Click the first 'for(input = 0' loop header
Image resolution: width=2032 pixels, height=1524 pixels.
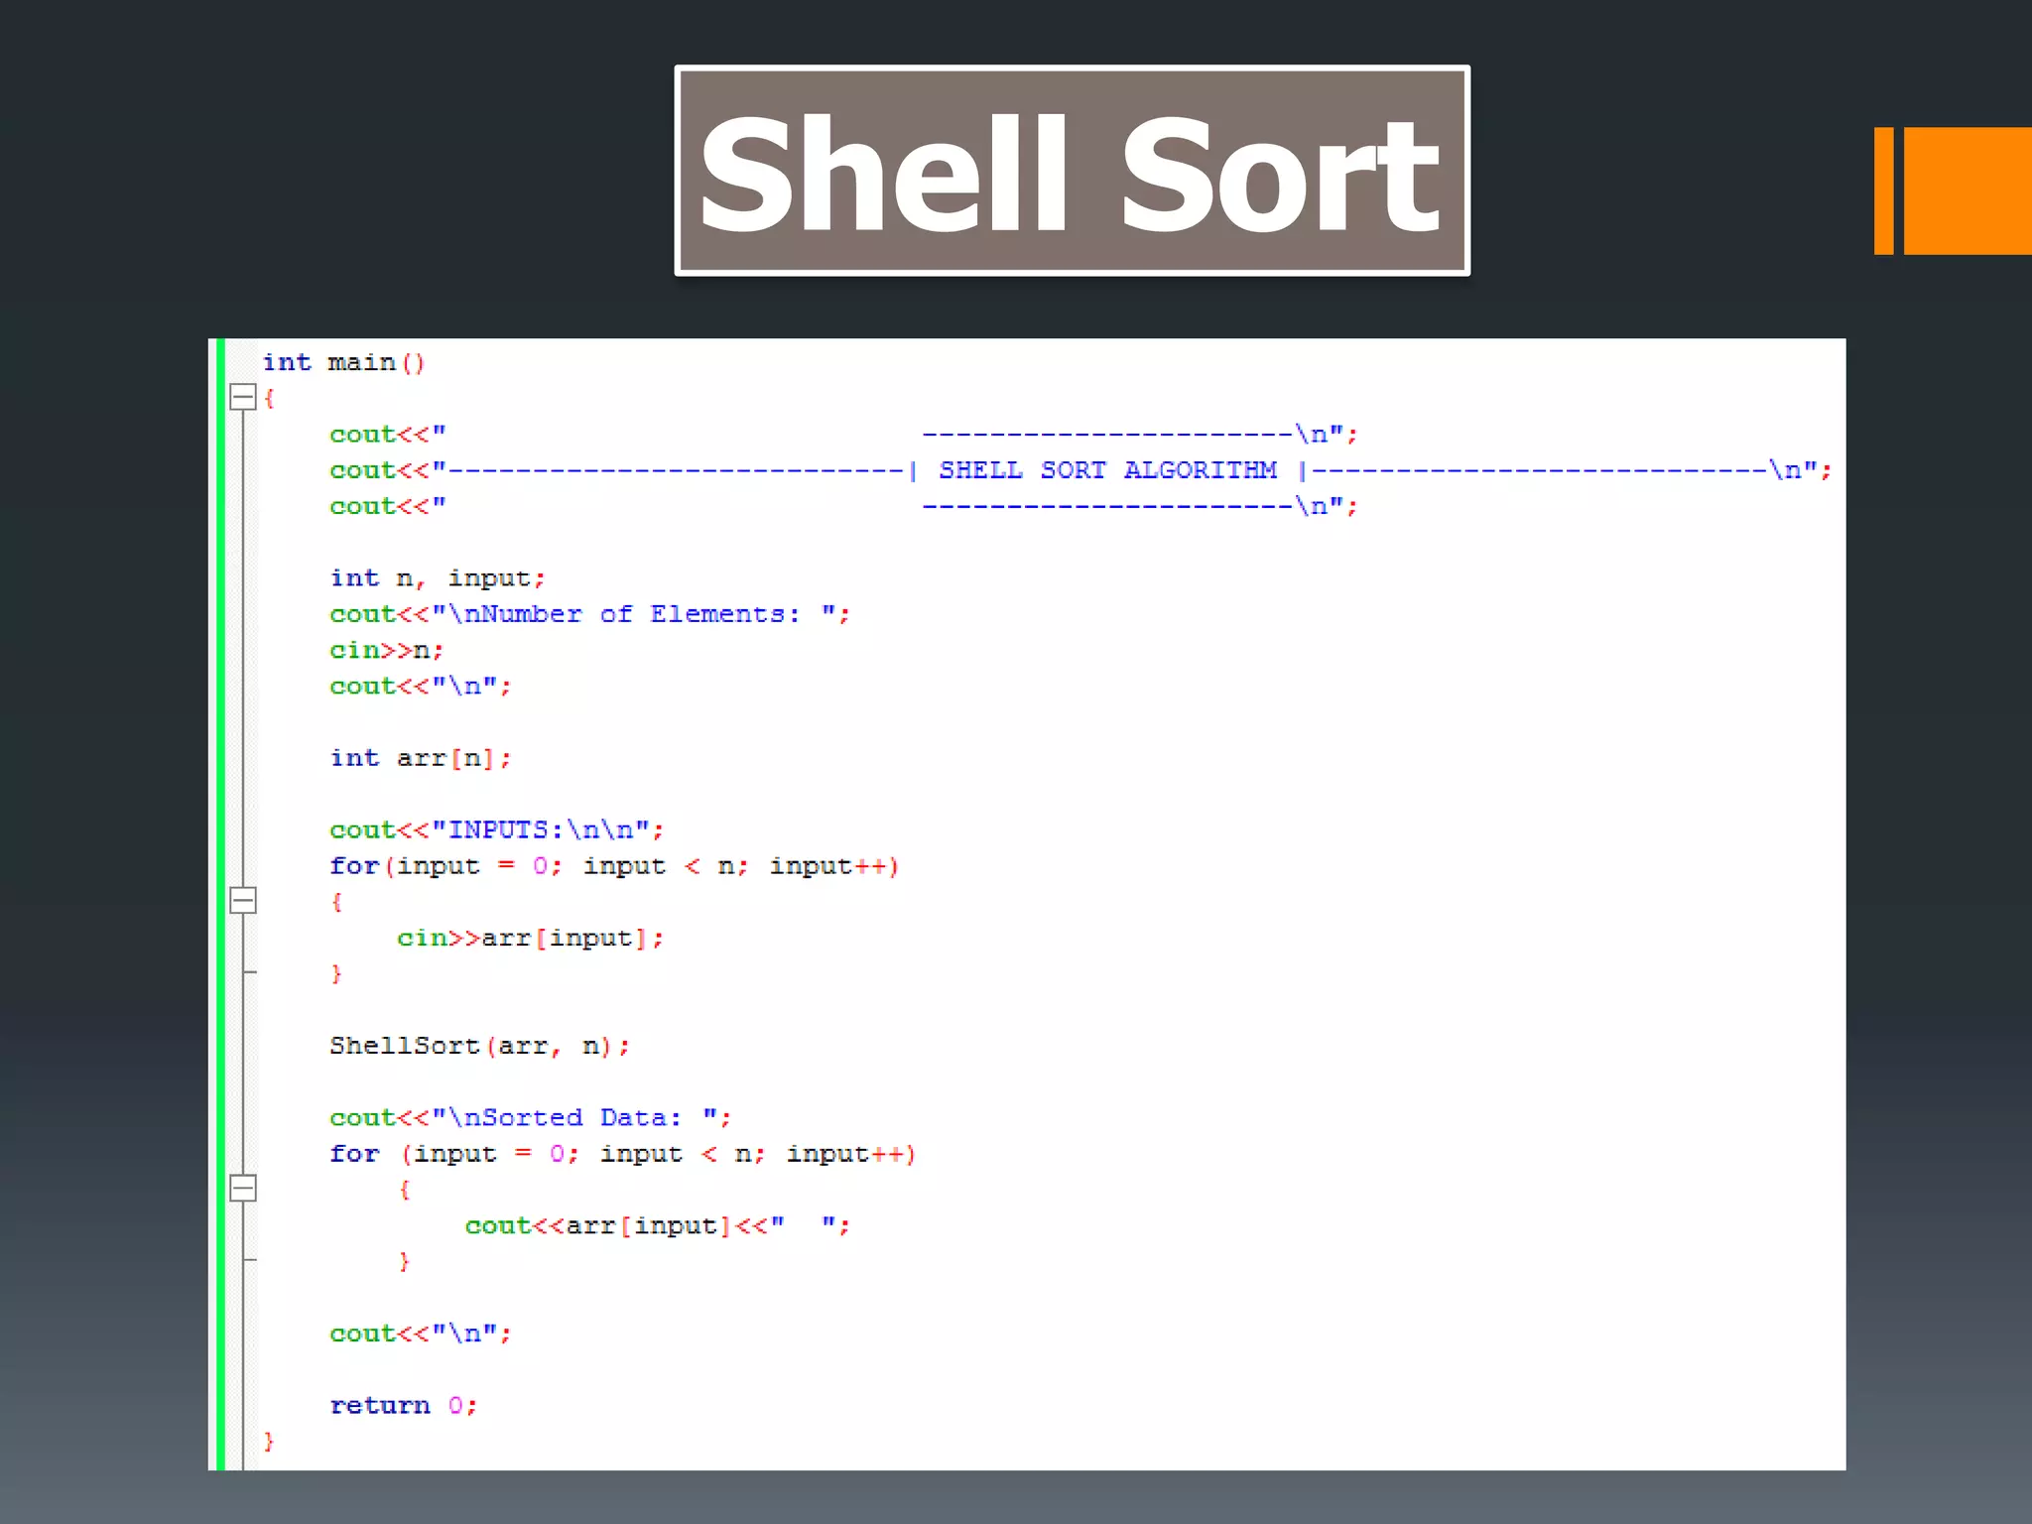coord(614,866)
